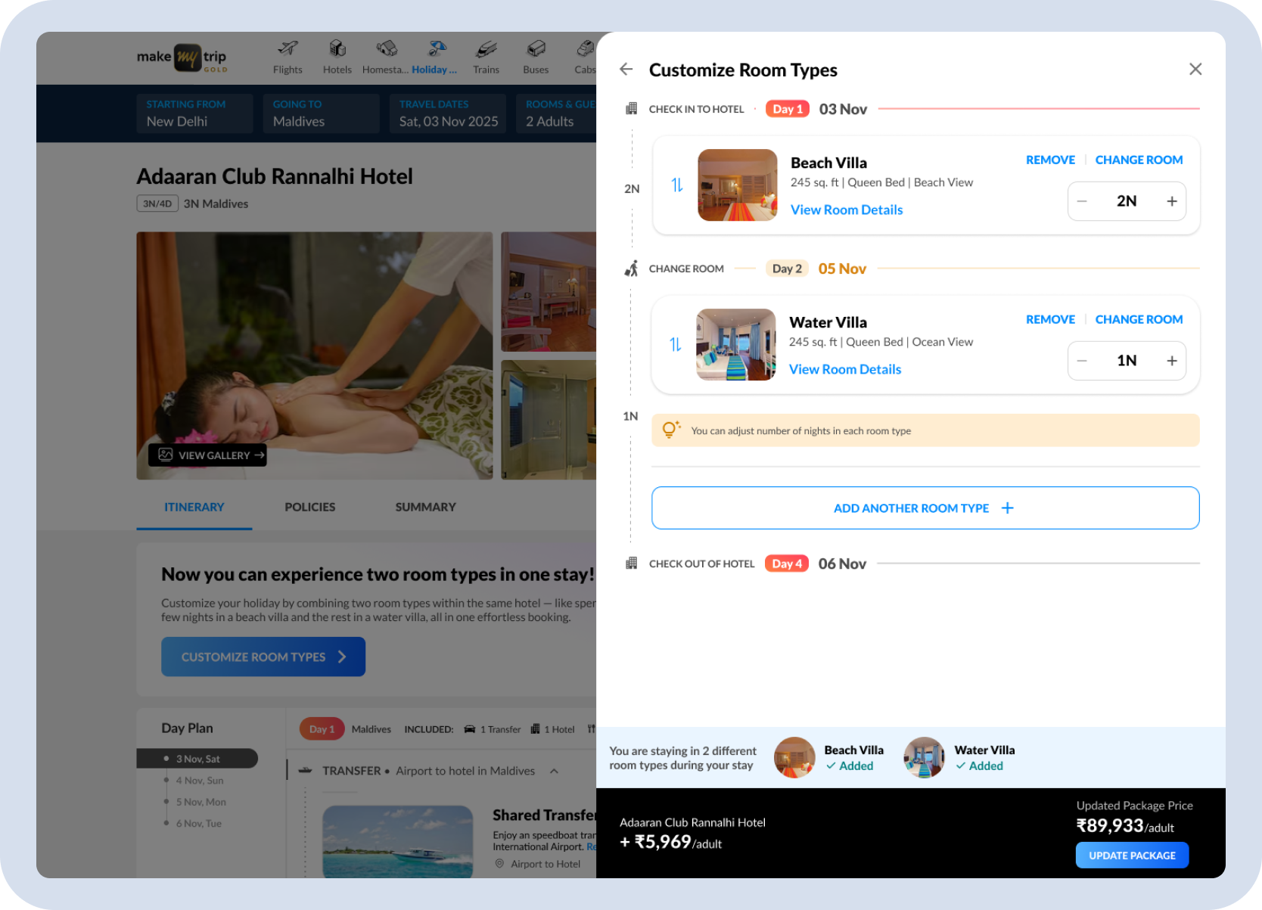Click the ₹89,933/adult updated package price

(x=1125, y=826)
